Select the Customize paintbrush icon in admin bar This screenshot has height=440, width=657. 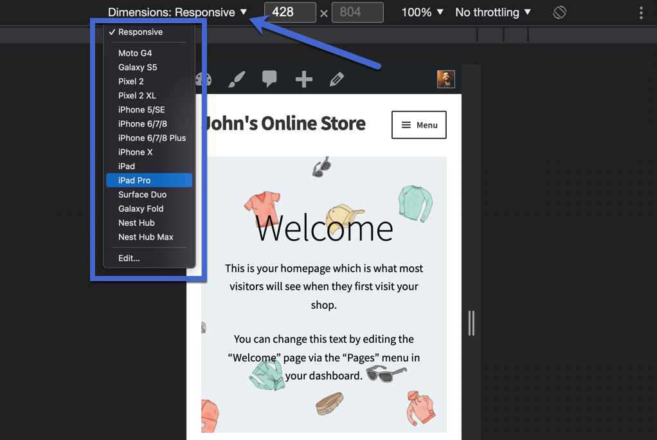[x=236, y=79]
